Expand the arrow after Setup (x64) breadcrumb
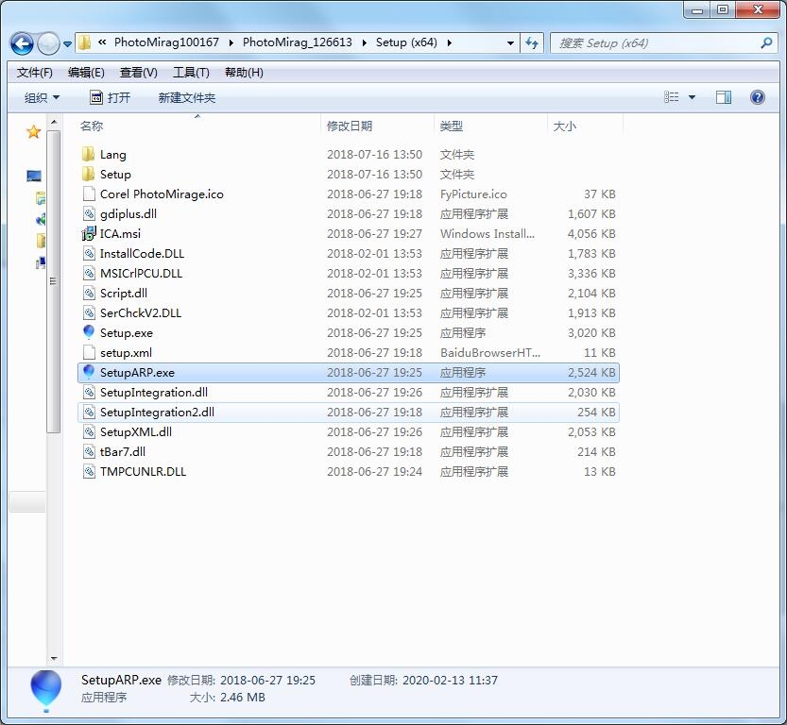Viewport: 787px width, 725px height. 449,43
